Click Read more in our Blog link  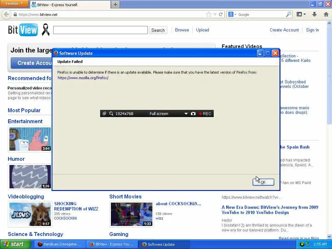(x=299, y=238)
